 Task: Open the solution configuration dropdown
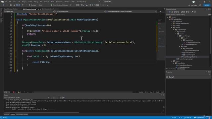33,5
